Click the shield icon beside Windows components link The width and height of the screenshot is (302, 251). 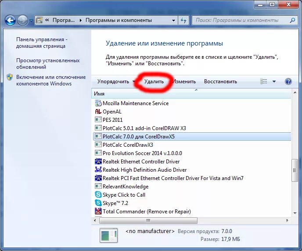10,77
